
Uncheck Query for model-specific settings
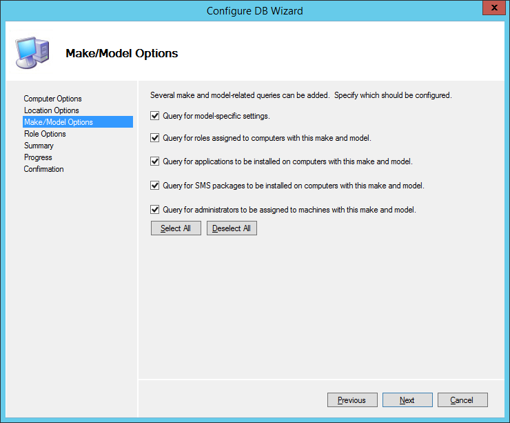point(155,116)
